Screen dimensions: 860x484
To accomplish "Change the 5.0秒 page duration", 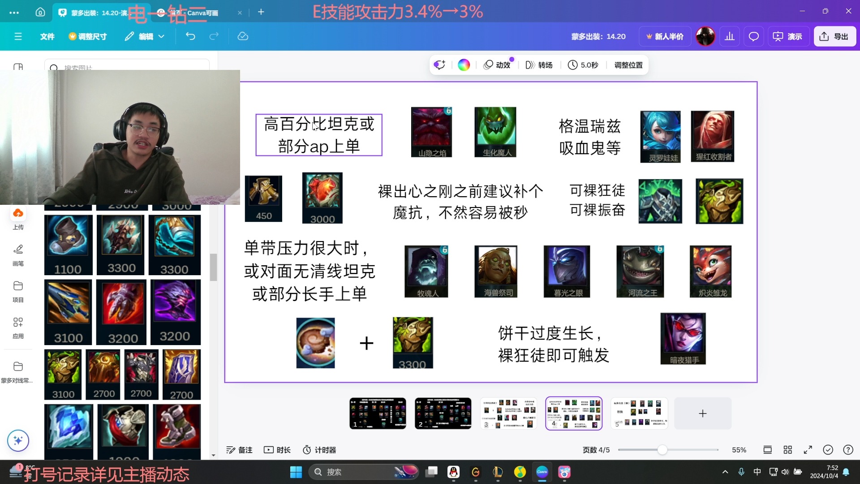I will tap(583, 65).
